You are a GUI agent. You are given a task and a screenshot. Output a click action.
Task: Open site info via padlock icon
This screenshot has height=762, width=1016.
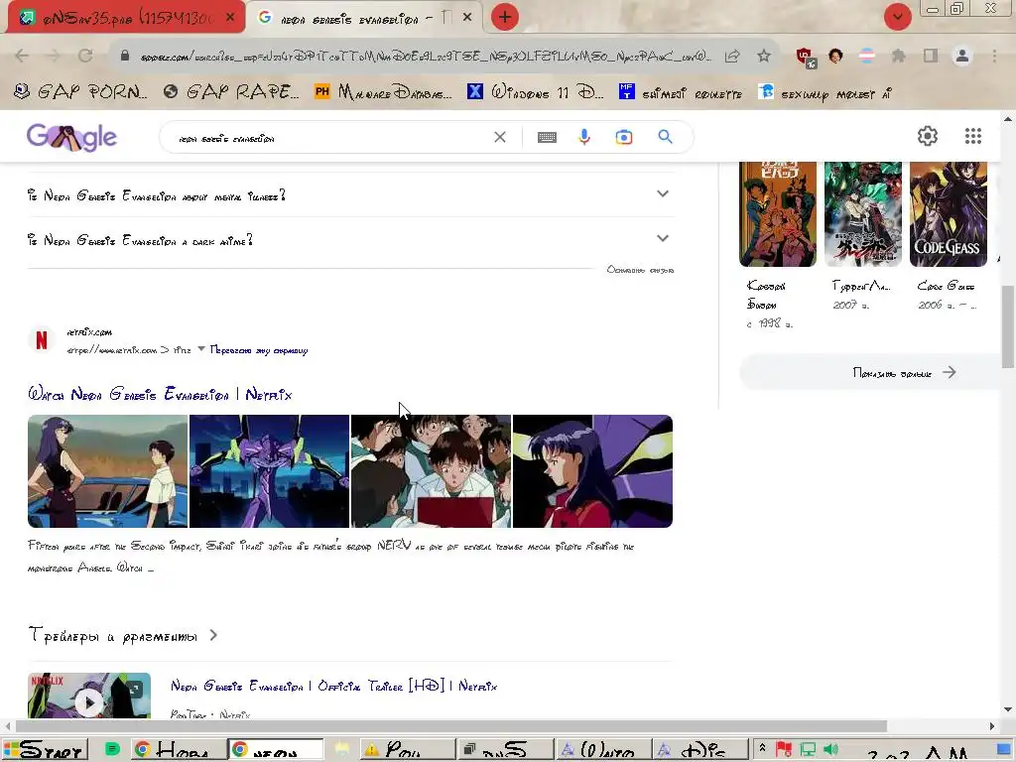pos(125,56)
